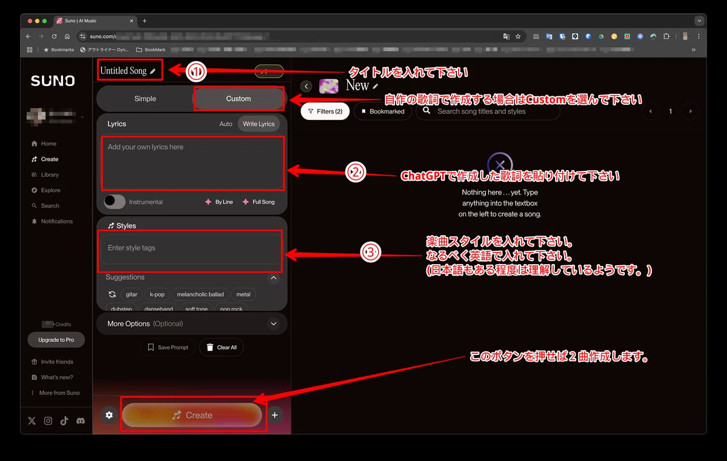Click the Create song button
The image size is (727, 461).
click(192, 415)
